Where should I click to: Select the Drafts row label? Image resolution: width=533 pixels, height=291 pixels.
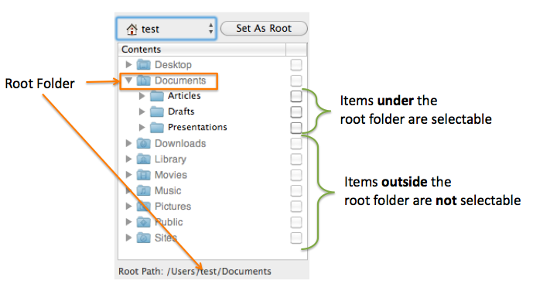click(x=181, y=111)
